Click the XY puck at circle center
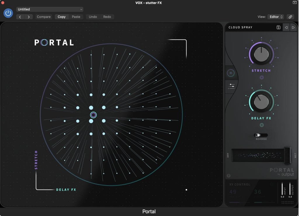 [x=93, y=115]
